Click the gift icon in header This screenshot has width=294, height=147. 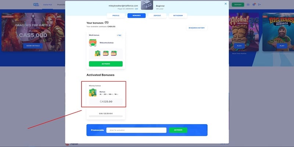[x=254, y=4]
